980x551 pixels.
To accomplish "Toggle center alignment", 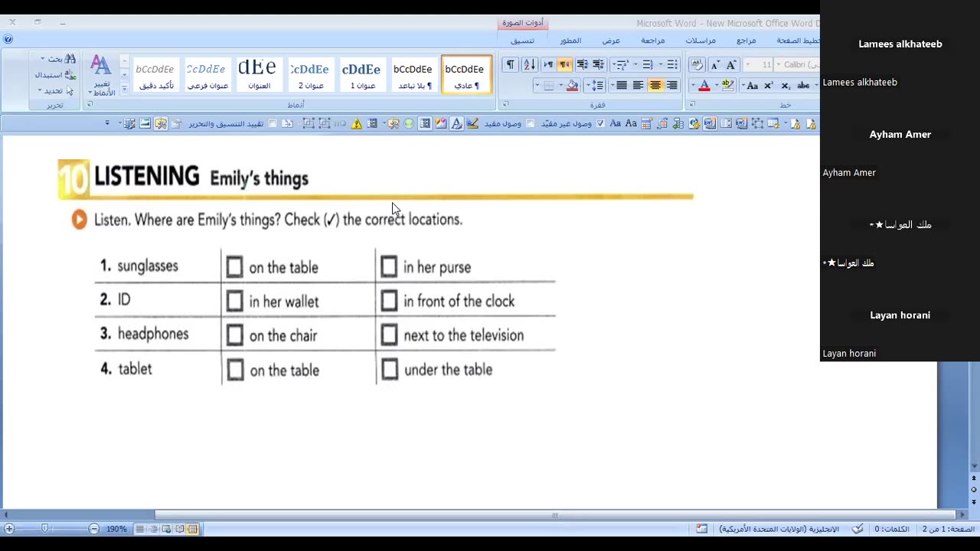I will click(655, 85).
